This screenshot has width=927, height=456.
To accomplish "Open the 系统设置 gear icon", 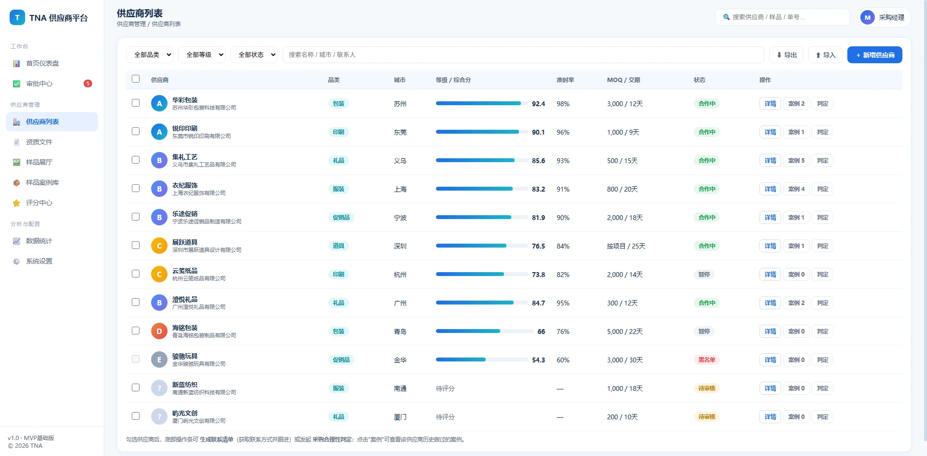I will (x=16, y=261).
